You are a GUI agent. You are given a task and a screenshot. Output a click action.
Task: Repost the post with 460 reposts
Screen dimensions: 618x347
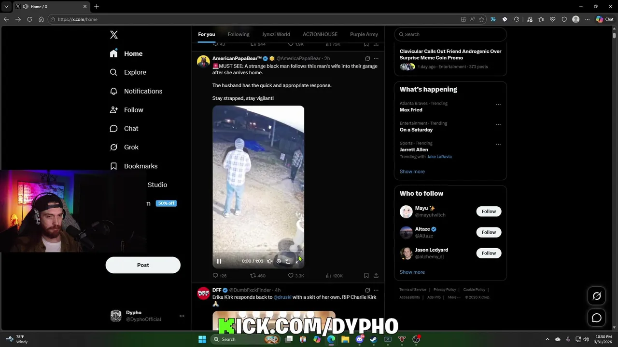258,276
